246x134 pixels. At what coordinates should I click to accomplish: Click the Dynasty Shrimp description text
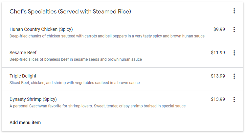pos(98,106)
